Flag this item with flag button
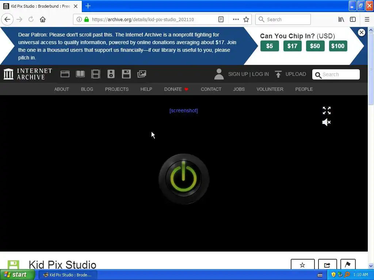 pyautogui.click(x=348, y=265)
